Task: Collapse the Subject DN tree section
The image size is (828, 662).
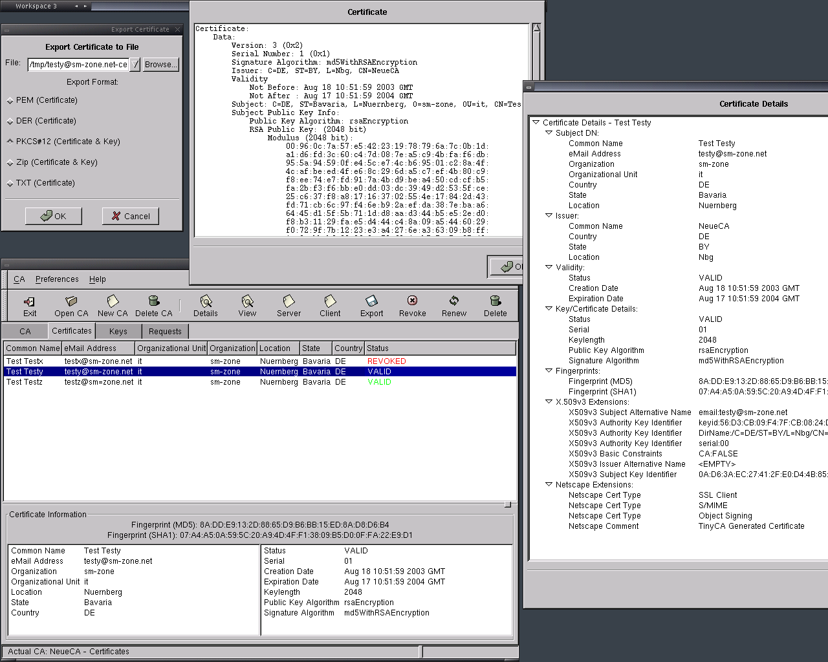Action: pos(549,133)
